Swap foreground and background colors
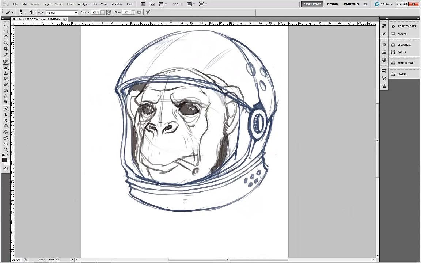The width and height of the screenshot is (421, 263). coord(8,155)
